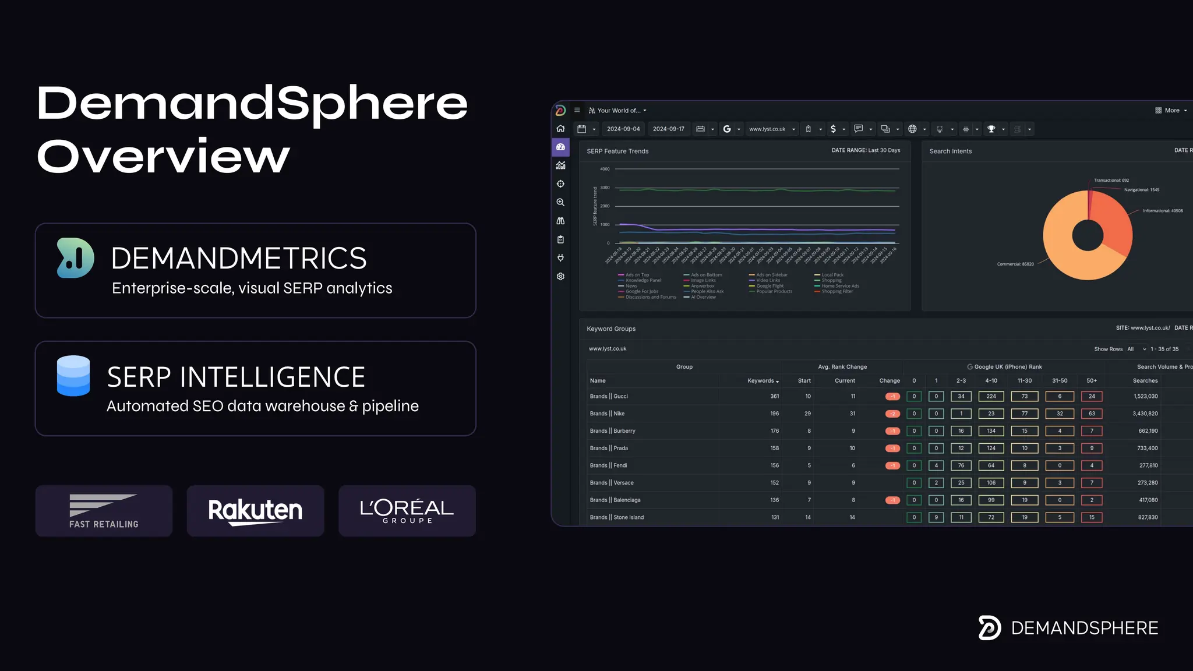Open the Brands || Balenciaga group
The height and width of the screenshot is (671, 1193).
tap(615, 500)
